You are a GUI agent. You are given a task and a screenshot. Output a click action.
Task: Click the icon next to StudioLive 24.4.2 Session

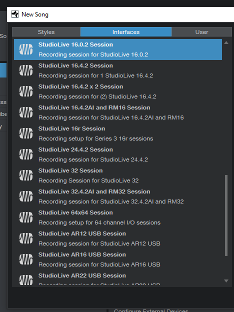26,154
